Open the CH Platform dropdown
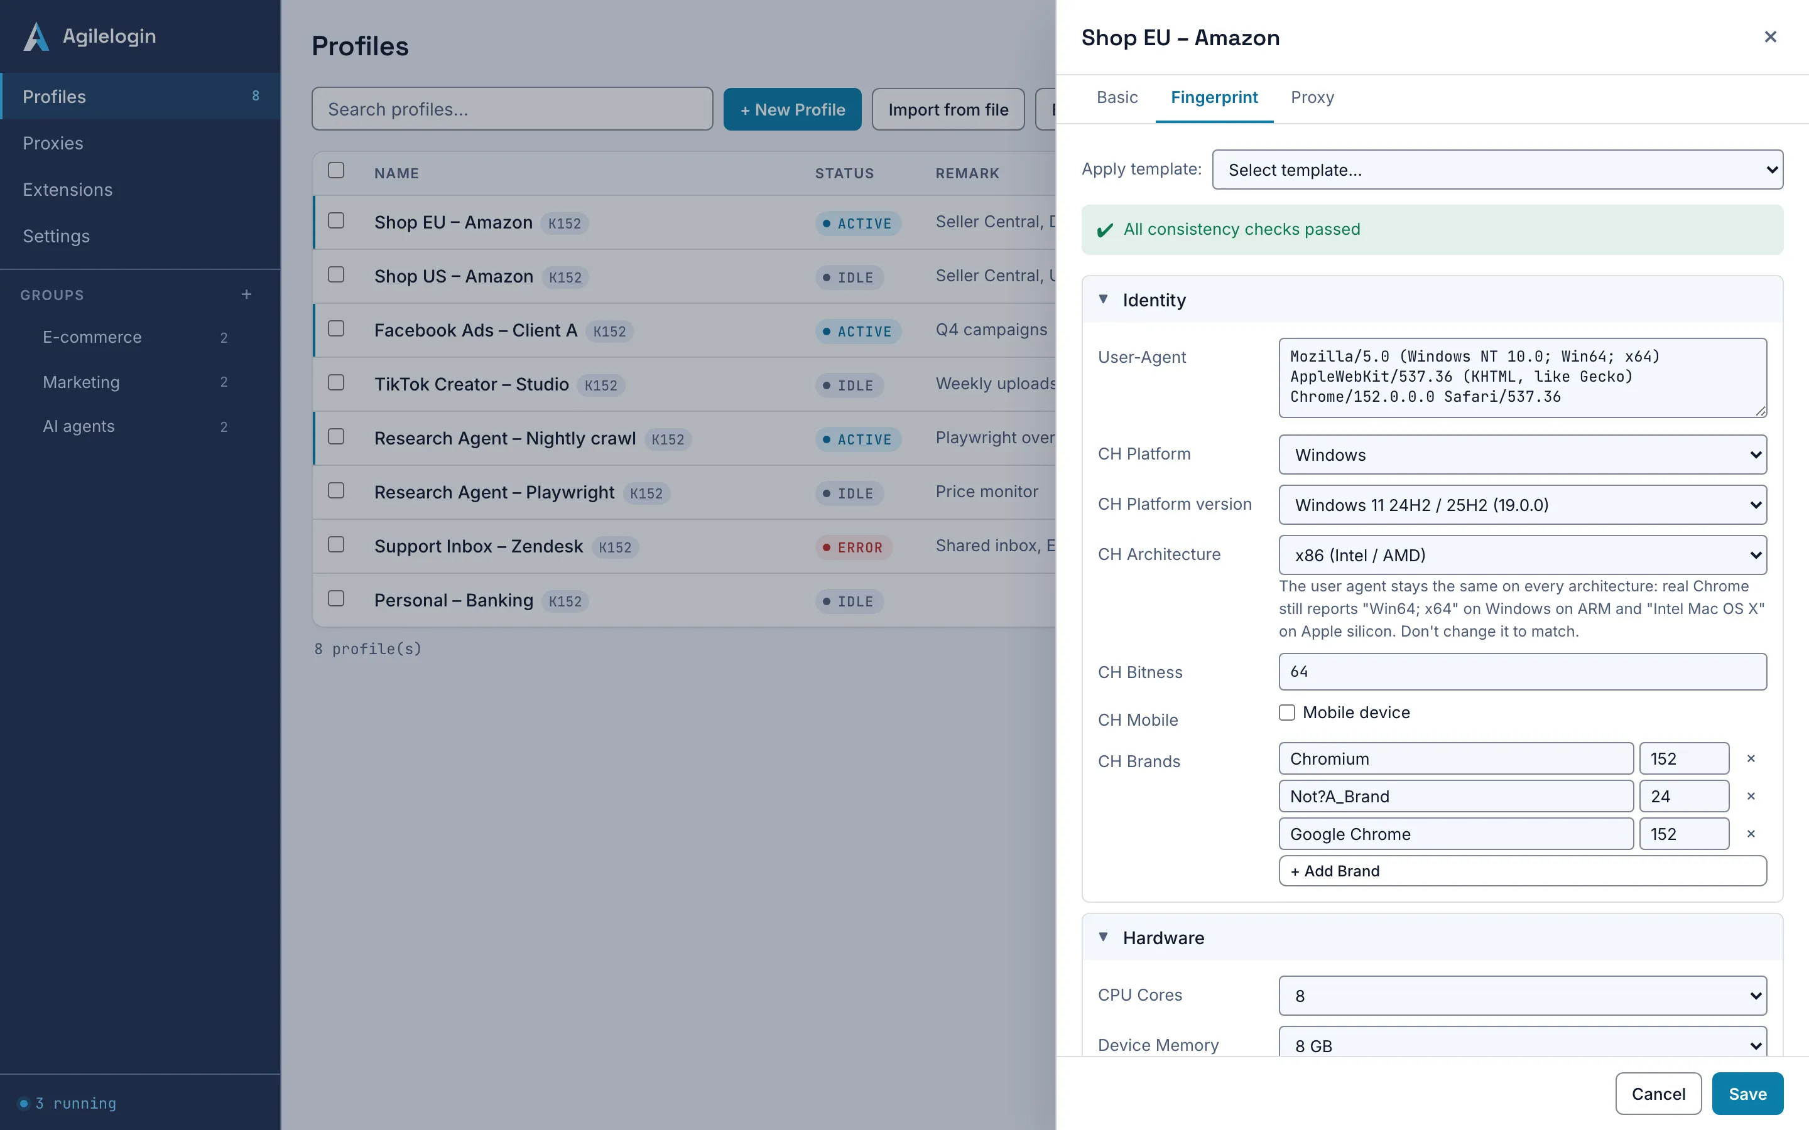Image resolution: width=1809 pixels, height=1130 pixels. click(x=1523, y=455)
